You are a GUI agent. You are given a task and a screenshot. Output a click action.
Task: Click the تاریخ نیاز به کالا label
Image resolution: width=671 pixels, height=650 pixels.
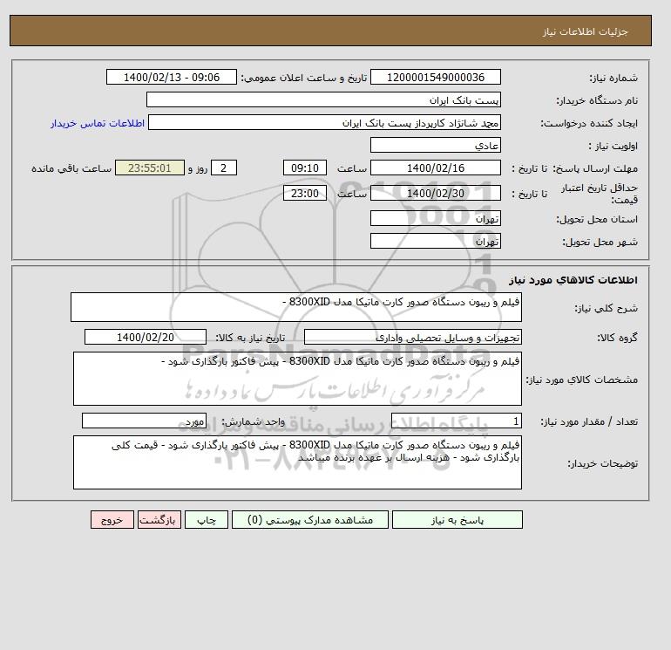pyautogui.click(x=250, y=338)
